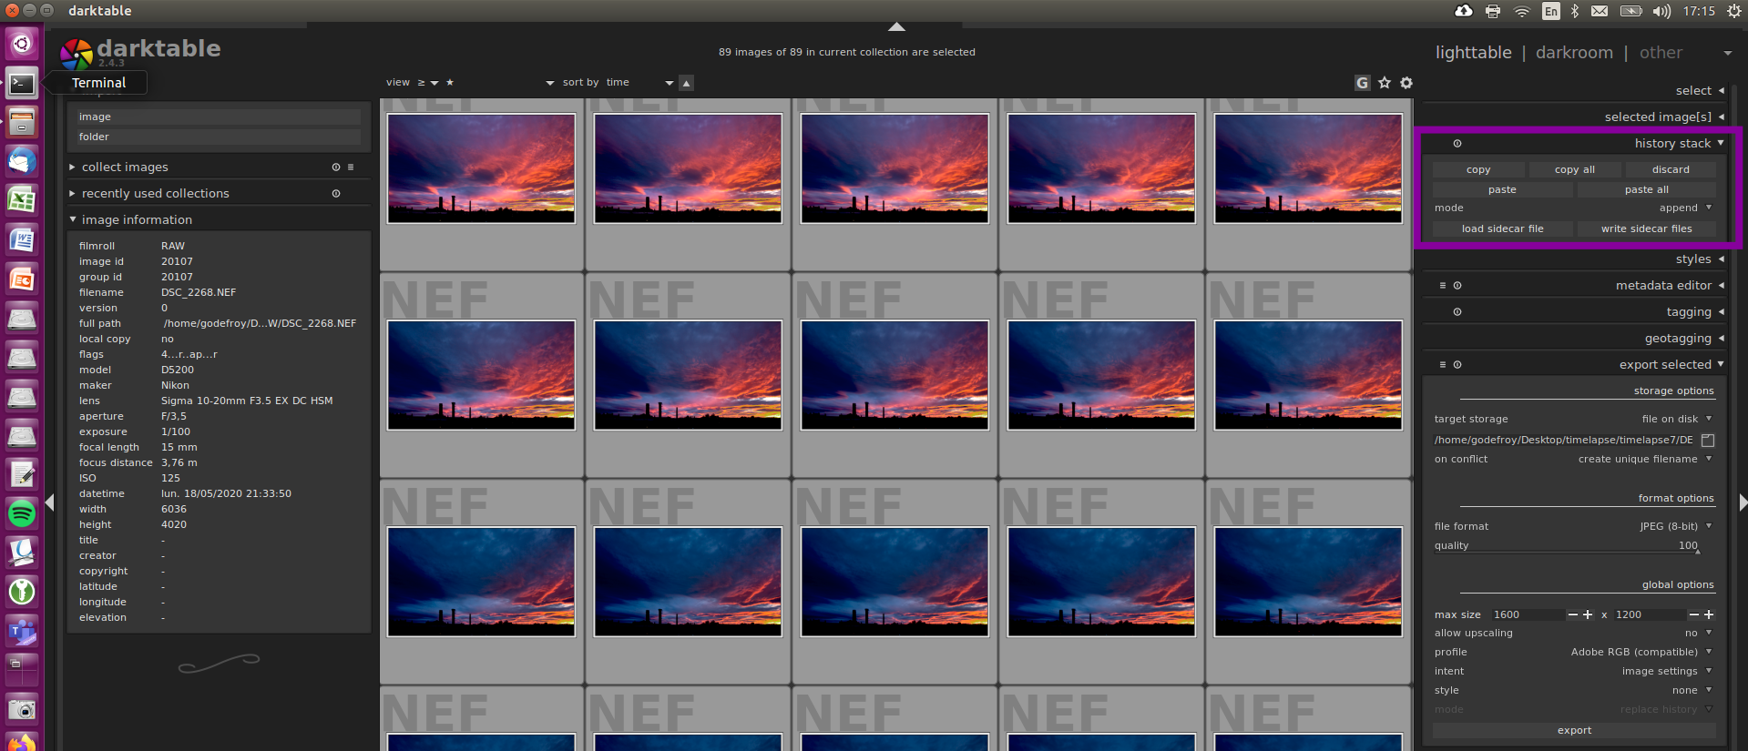1748x751 pixels.
Task: Reset the collect images module
Action: point(336,167)
